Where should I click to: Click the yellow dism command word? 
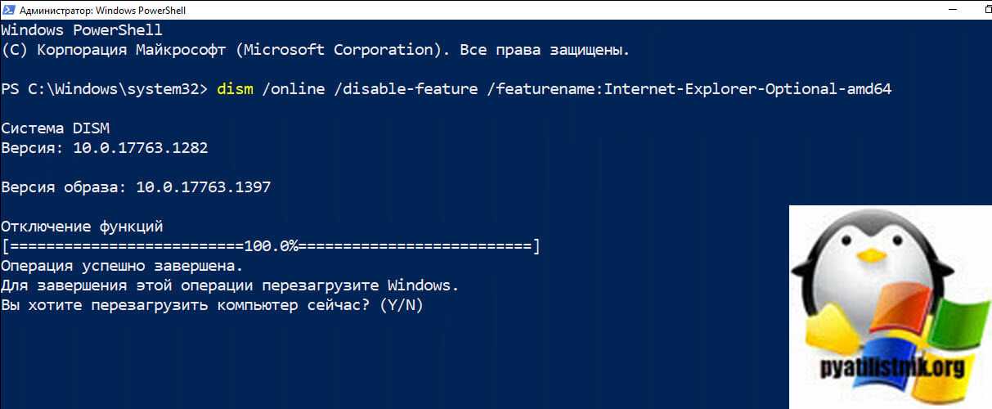tap(236, 88)
